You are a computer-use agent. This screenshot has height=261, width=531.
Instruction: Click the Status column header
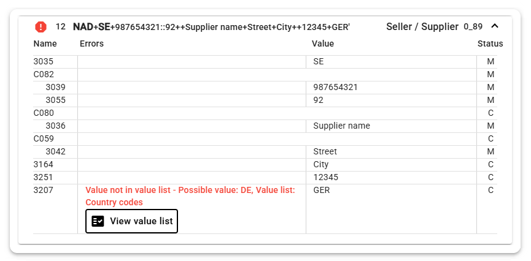point(490,43)
